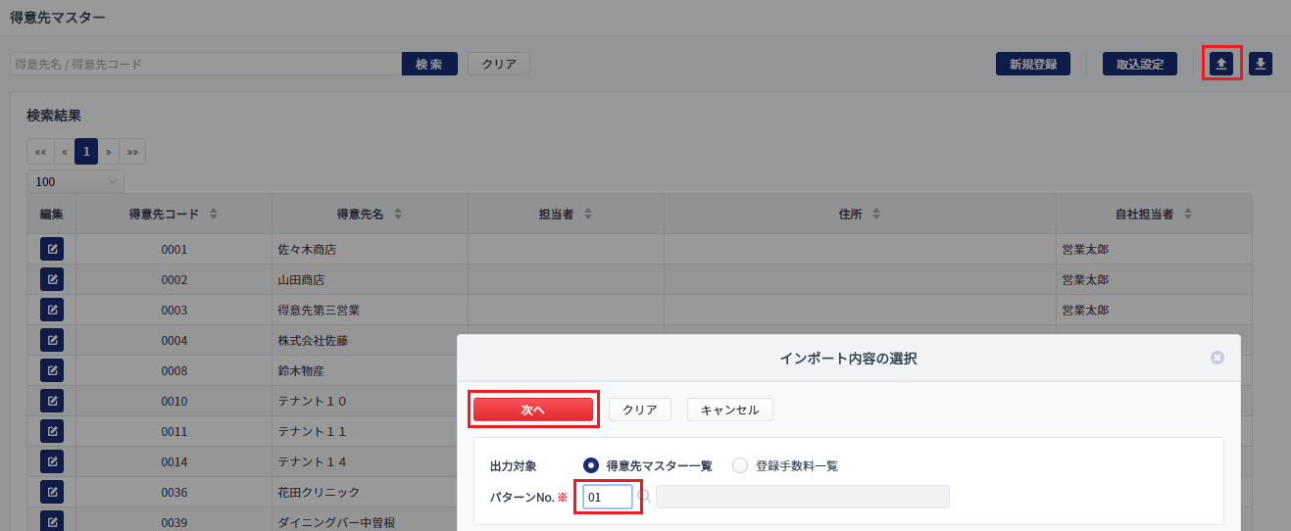Edit row for 花田クリニック (0036)
This screenshot has width=1291, height=531.
52,492
